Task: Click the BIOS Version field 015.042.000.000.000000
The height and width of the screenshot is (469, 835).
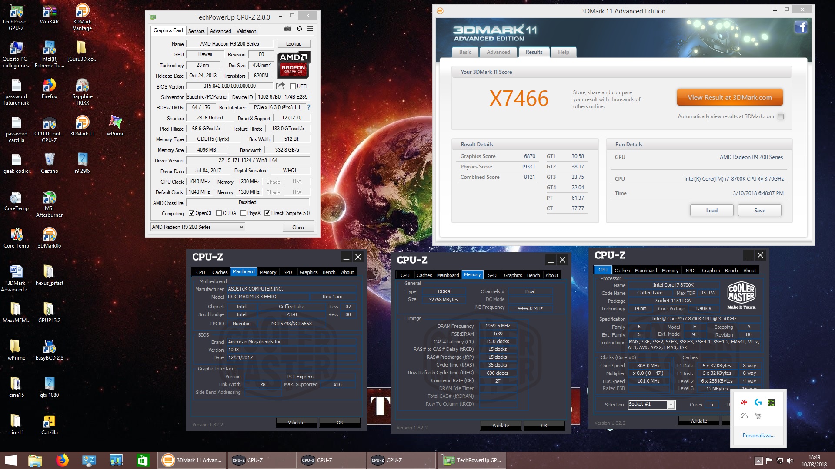Action: [230, 86]
